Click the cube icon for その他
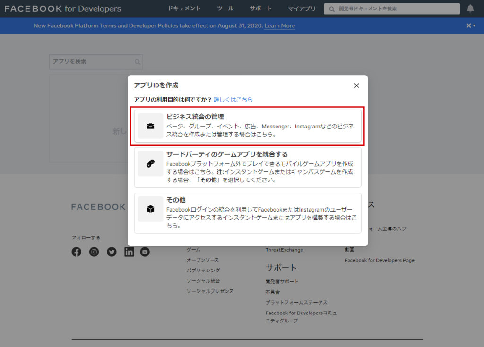The height and width of the screenshot is (347, 484). pos(150,209)
